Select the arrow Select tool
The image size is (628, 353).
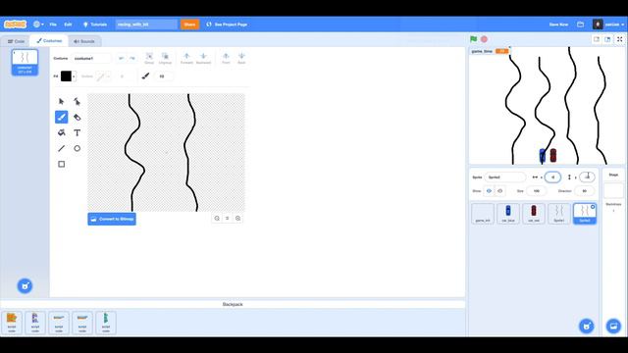(61, 102)
